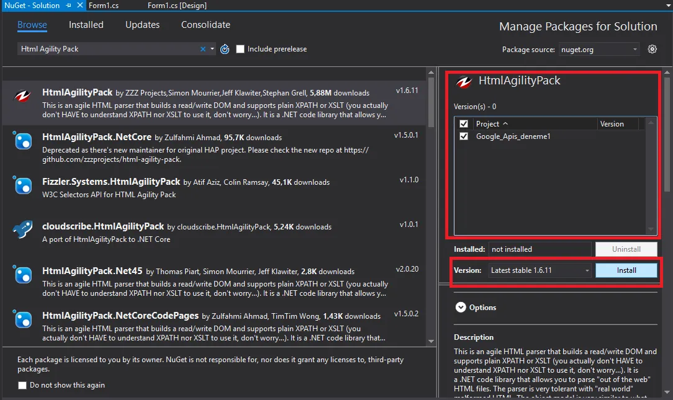Click the Fizzler.Systems.HtmlAgilityPack package icon

22,185
